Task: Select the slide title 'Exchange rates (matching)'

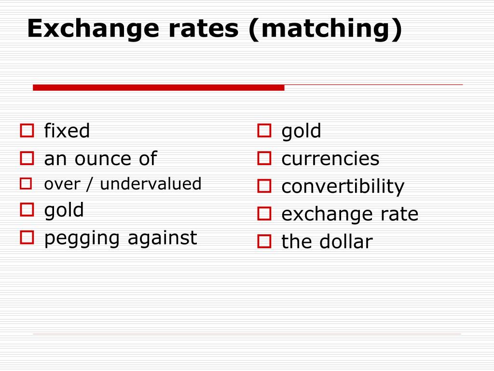Action: [x=215, y=29]
